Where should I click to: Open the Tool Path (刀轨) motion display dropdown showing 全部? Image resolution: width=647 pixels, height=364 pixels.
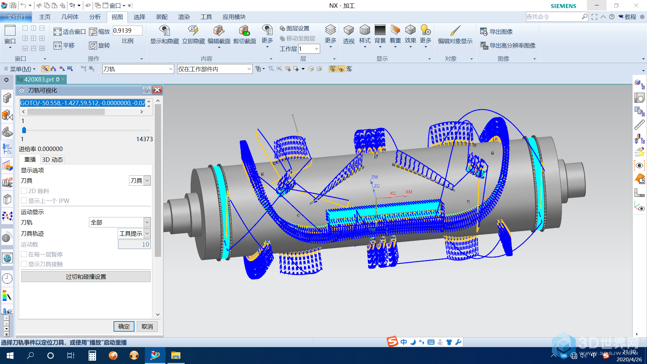(x=120, y=222)
